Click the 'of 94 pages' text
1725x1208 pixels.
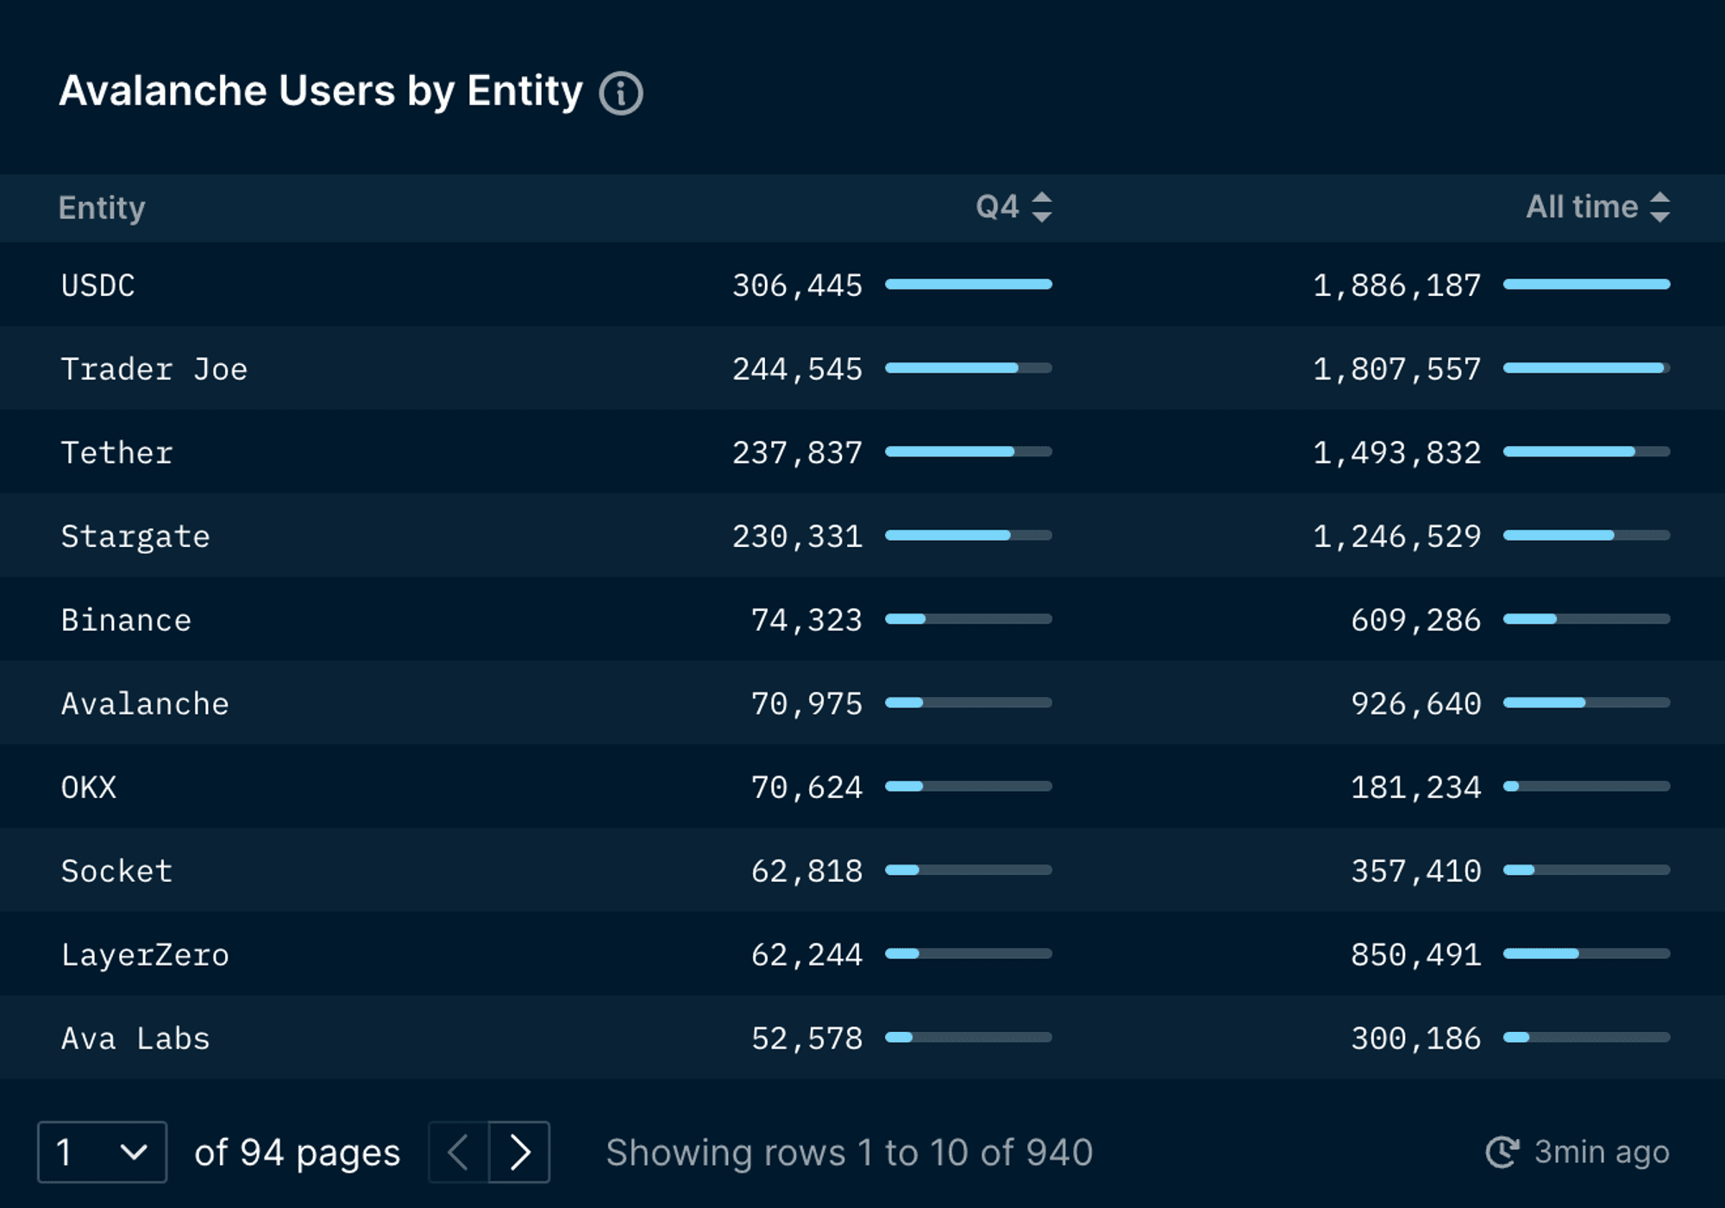pos(298,1153)
